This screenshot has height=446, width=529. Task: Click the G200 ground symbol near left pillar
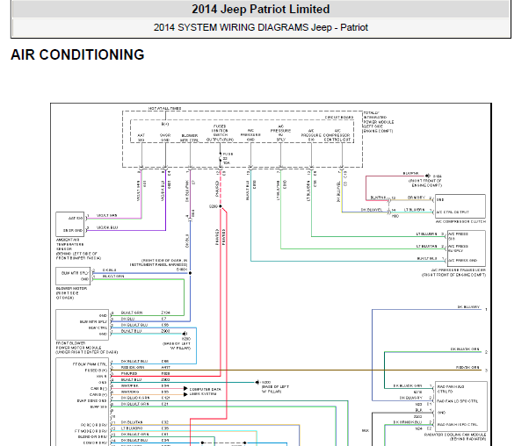257,382
